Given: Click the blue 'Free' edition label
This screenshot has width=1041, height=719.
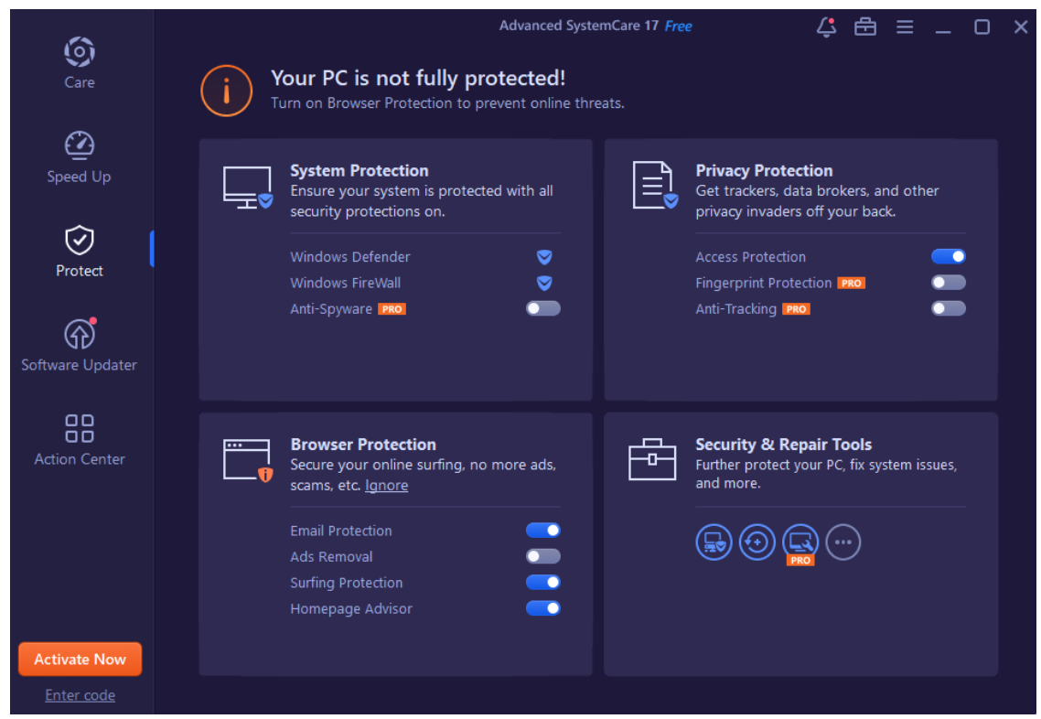Looking at the screenshot, I should [x=678, y=27].
